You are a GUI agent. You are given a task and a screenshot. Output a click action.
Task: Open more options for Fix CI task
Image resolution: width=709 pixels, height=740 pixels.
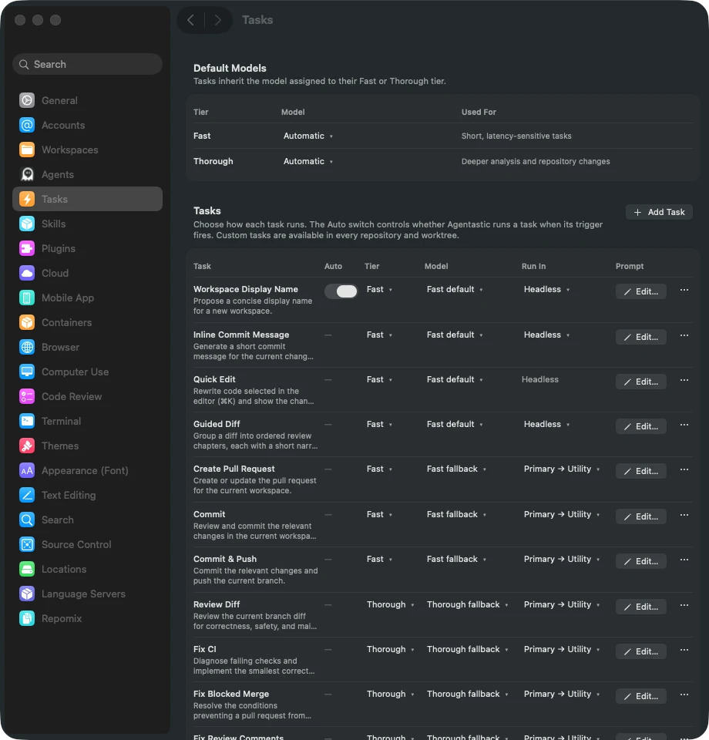pyautogui.click(x=684, y=650)
